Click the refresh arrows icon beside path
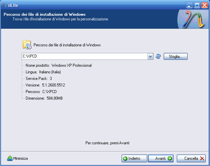 click(158, 56)
